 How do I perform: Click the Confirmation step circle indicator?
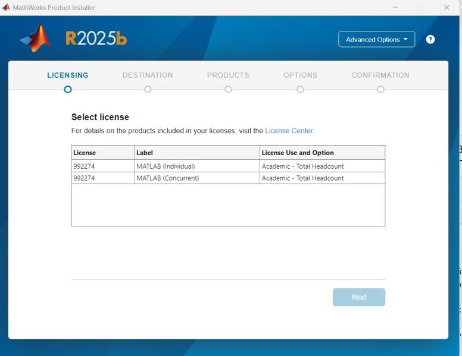(380, 89)
